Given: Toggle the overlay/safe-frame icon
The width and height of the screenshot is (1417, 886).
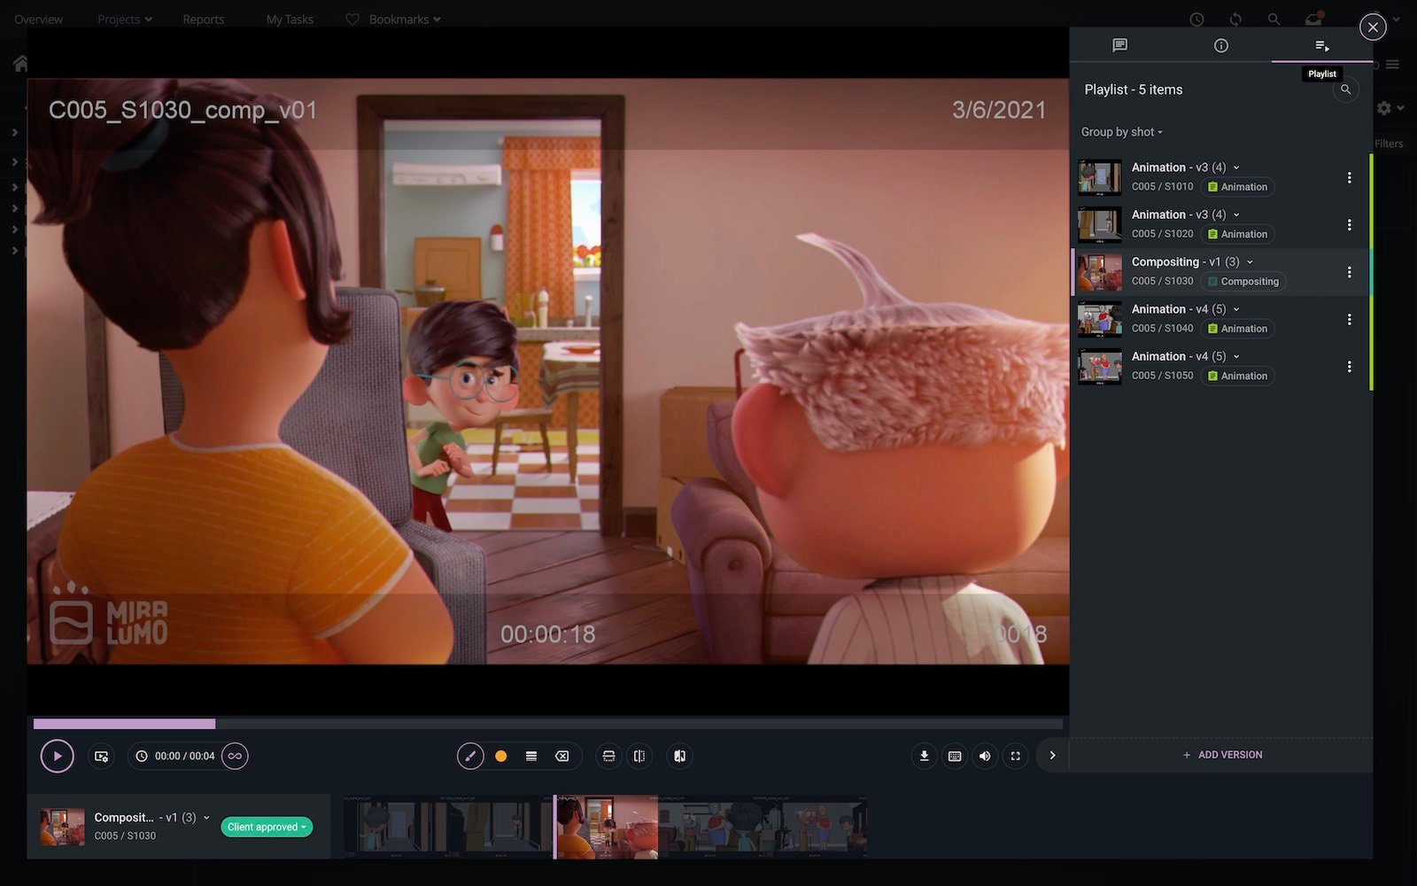Looking at the screenshot, I should 608,756.
